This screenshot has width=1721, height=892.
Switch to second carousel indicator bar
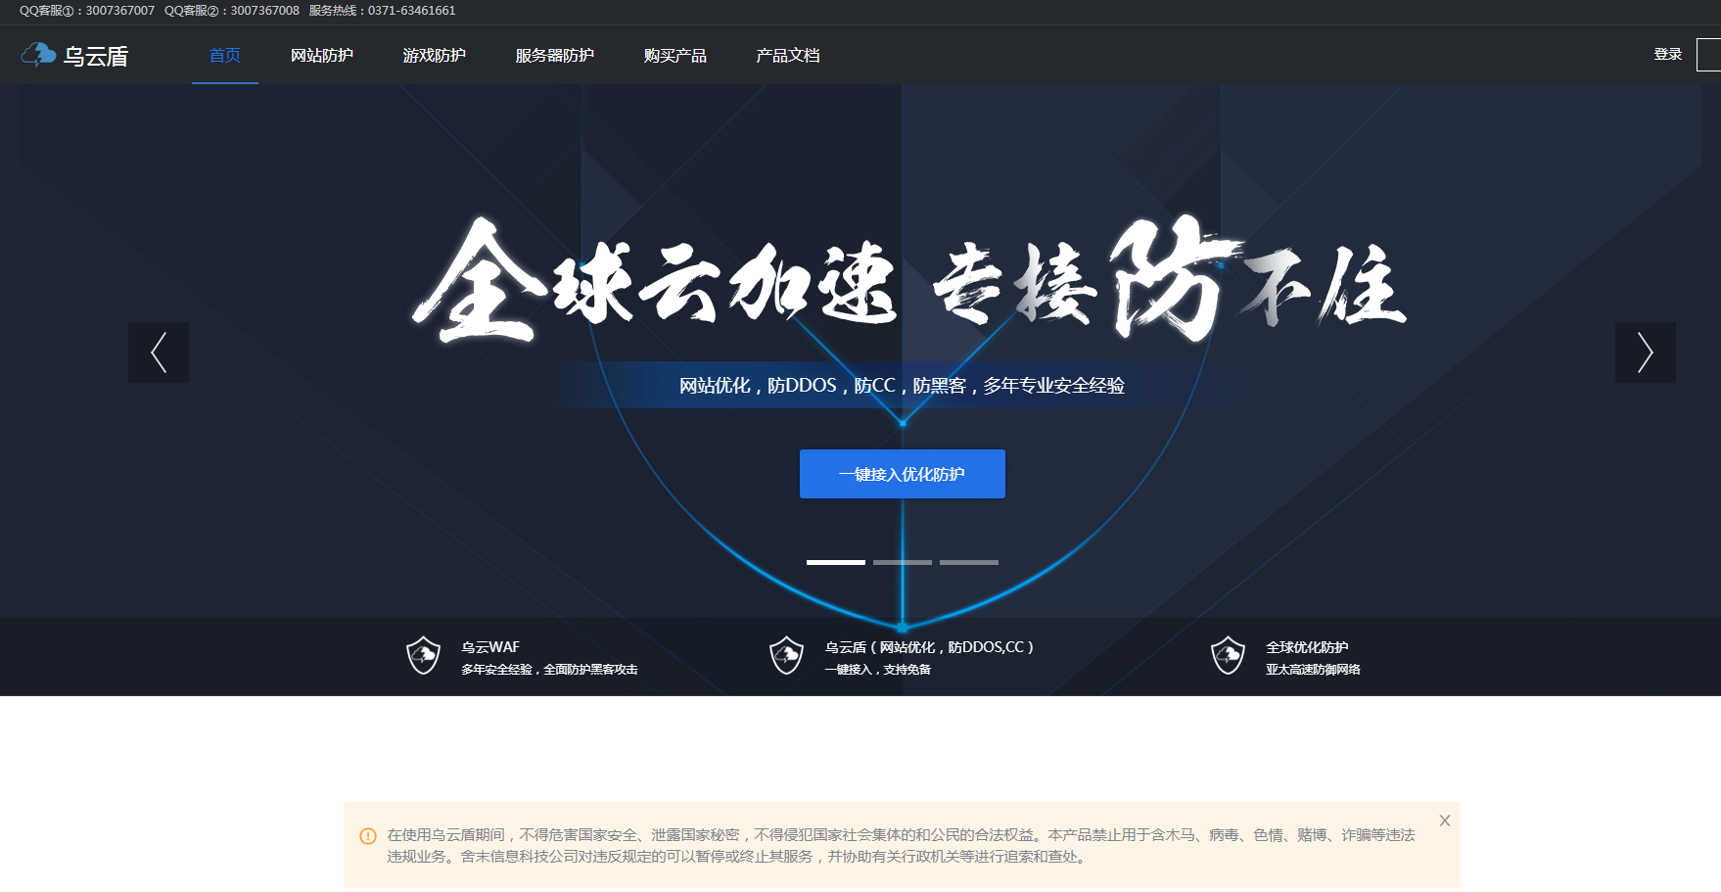902,562
